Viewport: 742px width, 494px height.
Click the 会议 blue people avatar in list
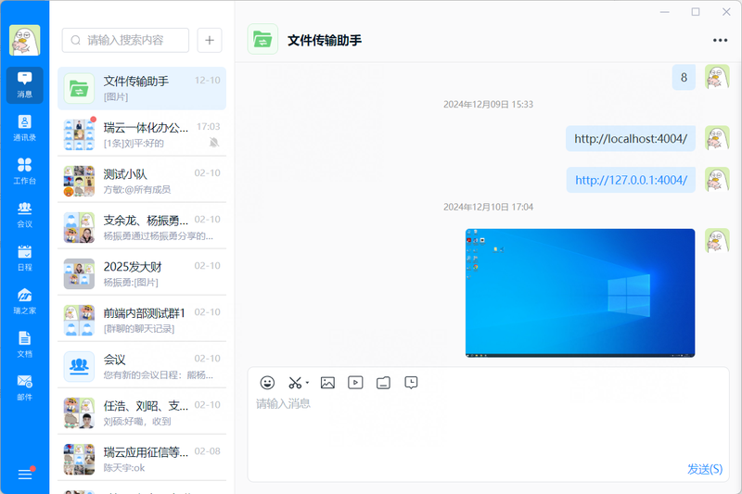pyautogui.click(x=79, y=366)
